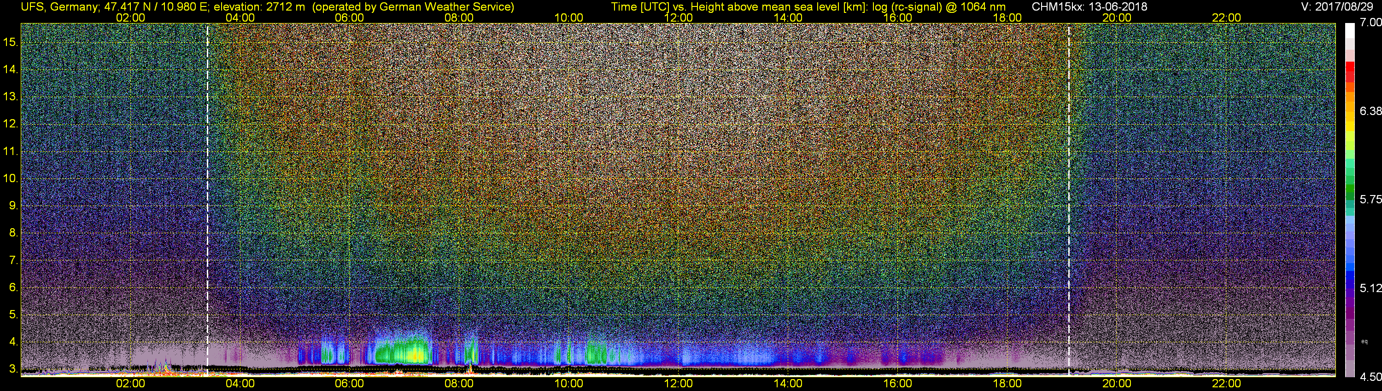The width and height of the screenshot is (1382, 391).
Task: Click the '7.00' value on the color scale
Action: point(1371,23)
